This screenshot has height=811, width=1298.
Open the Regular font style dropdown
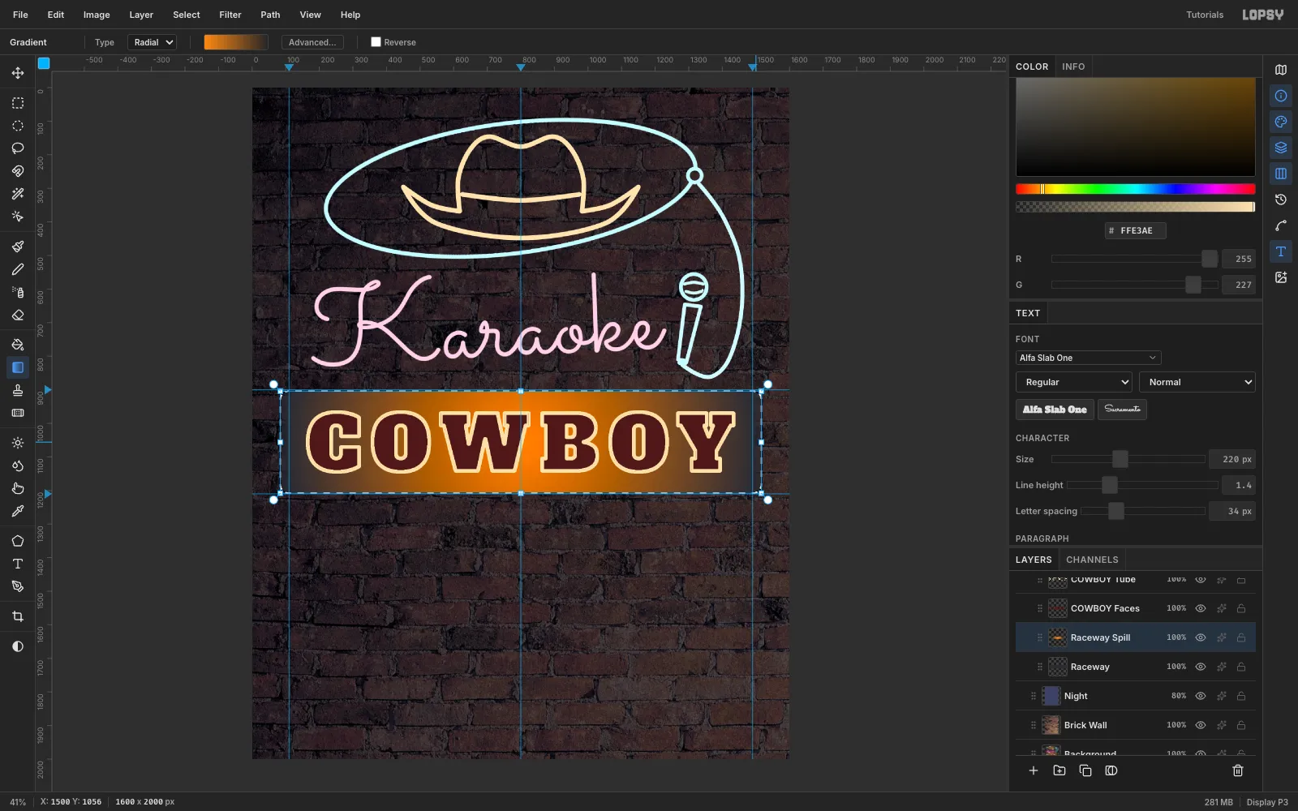[1074, 382]
